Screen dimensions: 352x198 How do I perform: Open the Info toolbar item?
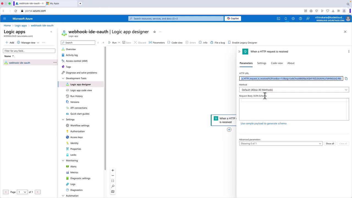[x=203, y=43]
